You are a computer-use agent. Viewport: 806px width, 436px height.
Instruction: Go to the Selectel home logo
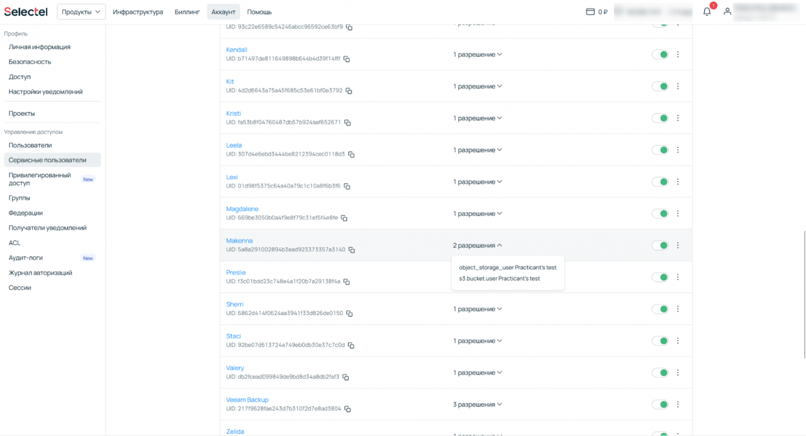[26, 11]
